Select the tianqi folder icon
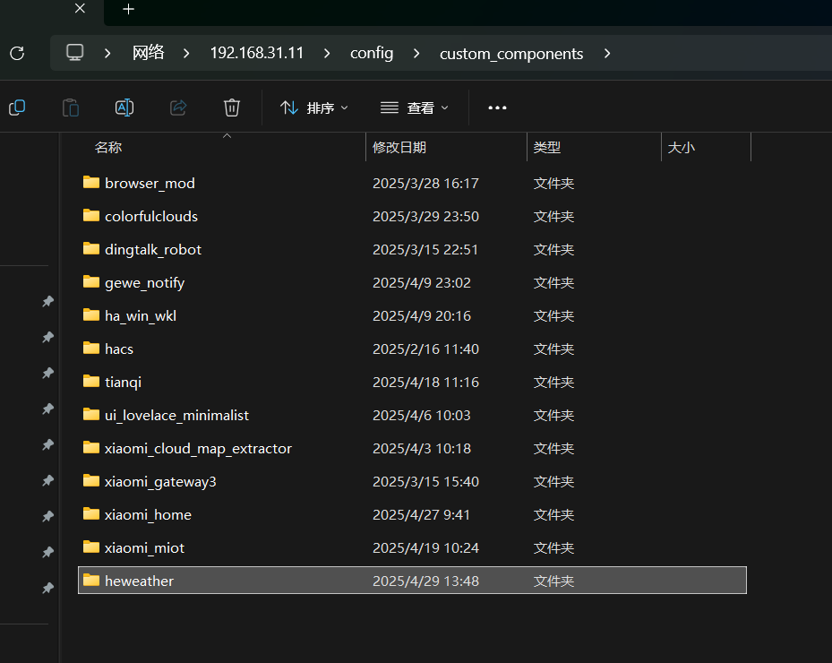This screenshot has height=663, width=832. 91,381
